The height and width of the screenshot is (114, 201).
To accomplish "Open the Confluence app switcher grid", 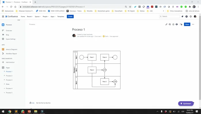I will 3,16.
